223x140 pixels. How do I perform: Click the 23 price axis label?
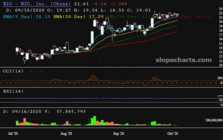pyautogui.click(x=221, y=9)
